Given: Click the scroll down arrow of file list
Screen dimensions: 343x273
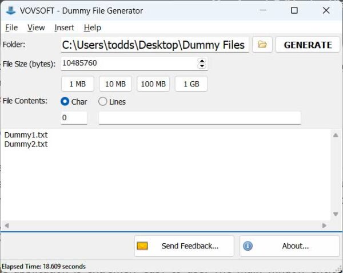Looking at the screenshot, I should click(336, 215).
